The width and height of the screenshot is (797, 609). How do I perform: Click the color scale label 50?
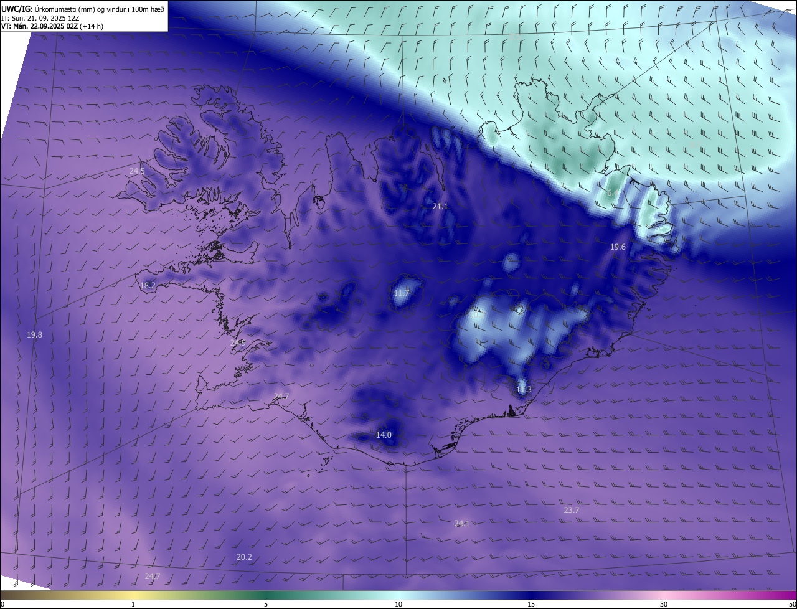792,604
